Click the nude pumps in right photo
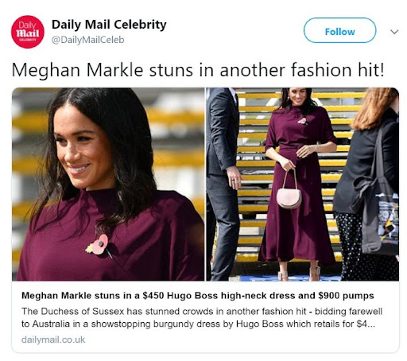The image size is (407, 361). coord(299,272)
